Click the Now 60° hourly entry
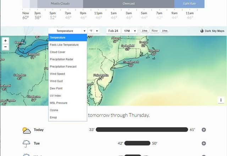The image size is (227, 156). click(26, 16)
